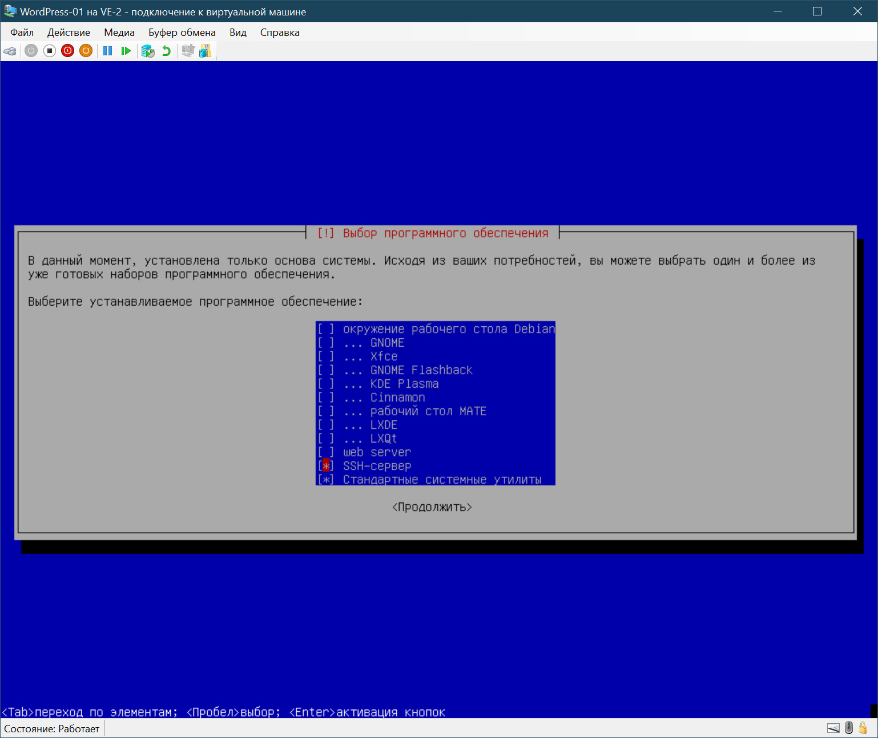
Task: Click the Enter активация кнопок hint text
Action: [x=367, y=712]
